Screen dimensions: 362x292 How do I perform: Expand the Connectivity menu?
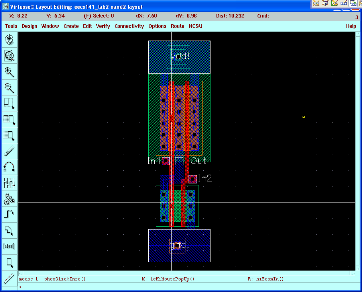[129, 26]
